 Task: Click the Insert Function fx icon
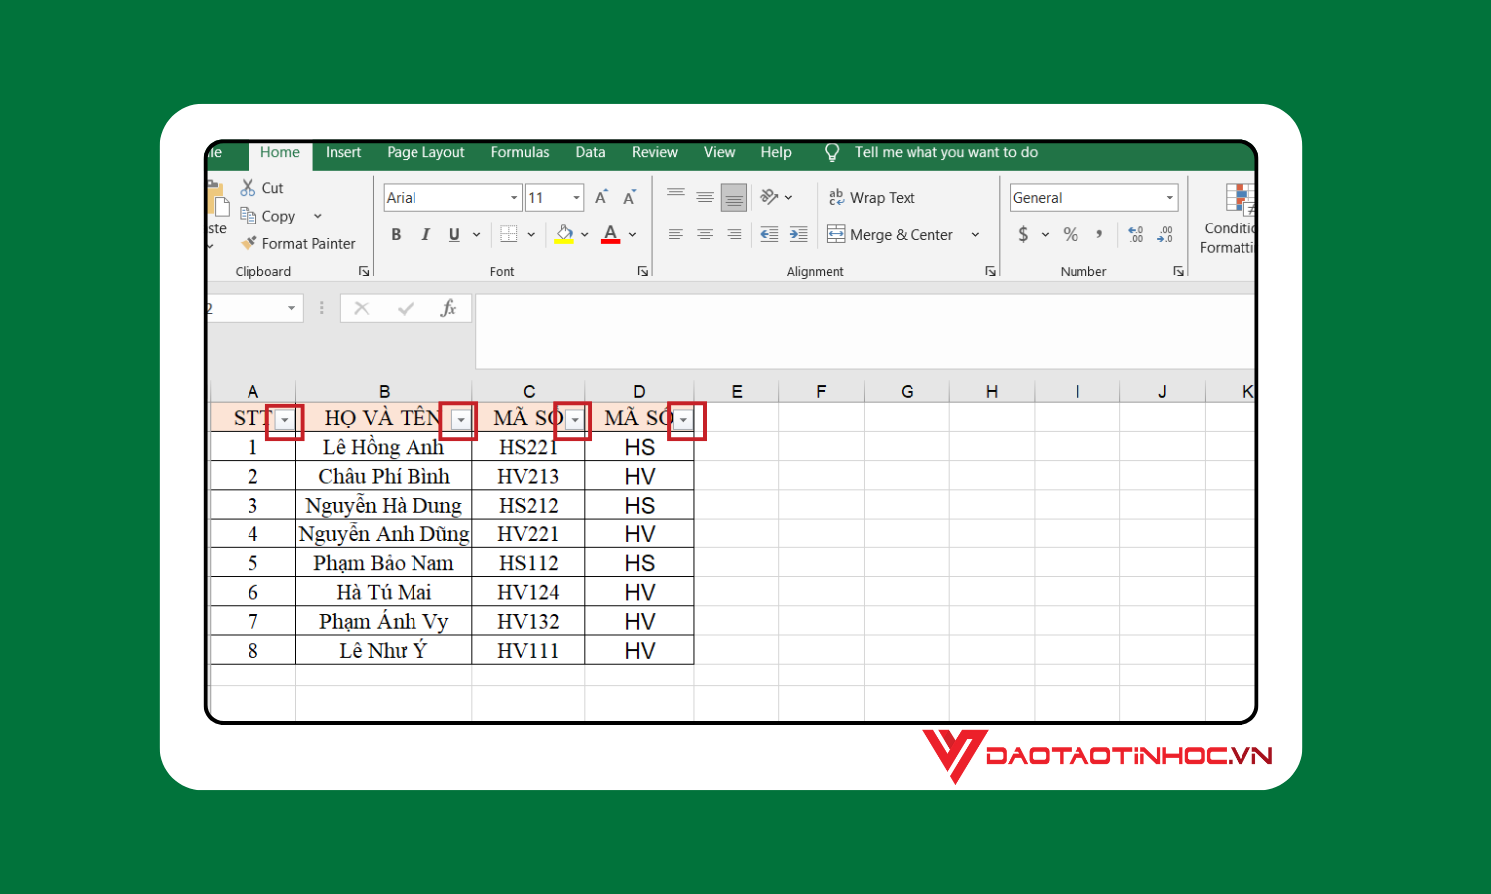[448, 308]
